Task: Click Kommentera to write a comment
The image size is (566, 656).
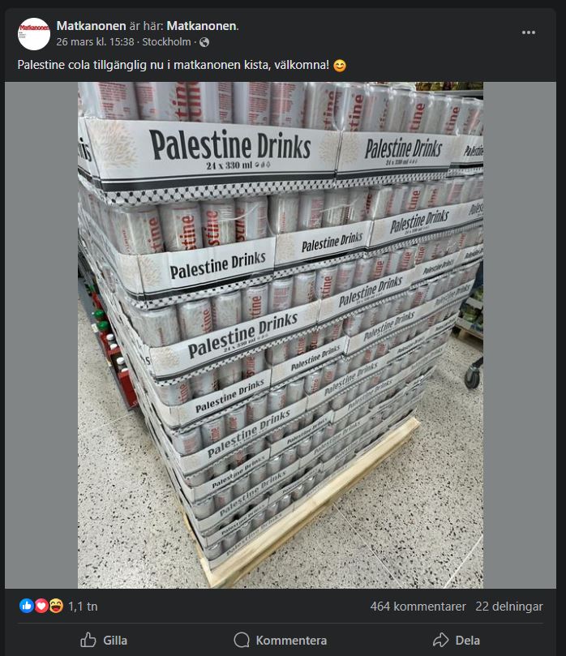Action: pyautogui.click(x=281, y=640)
